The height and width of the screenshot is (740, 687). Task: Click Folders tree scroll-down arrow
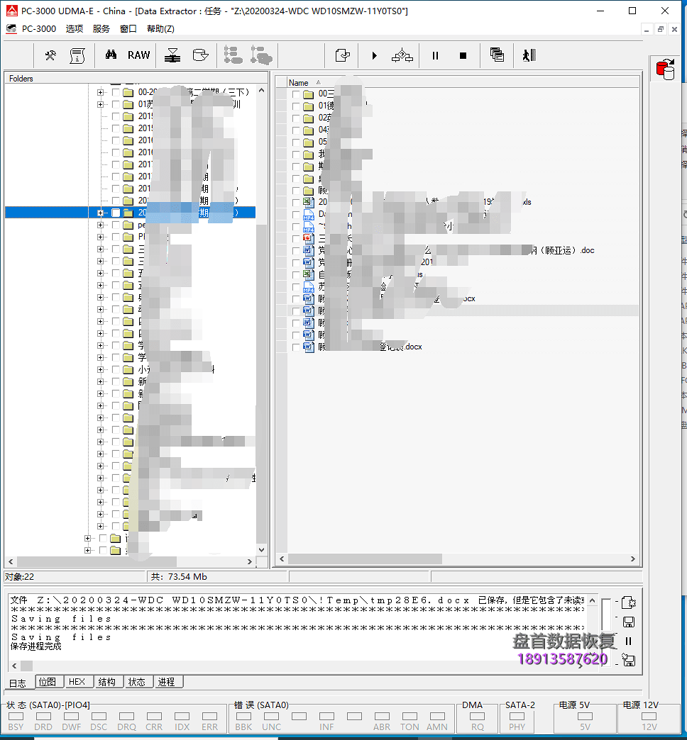point(261,550)
